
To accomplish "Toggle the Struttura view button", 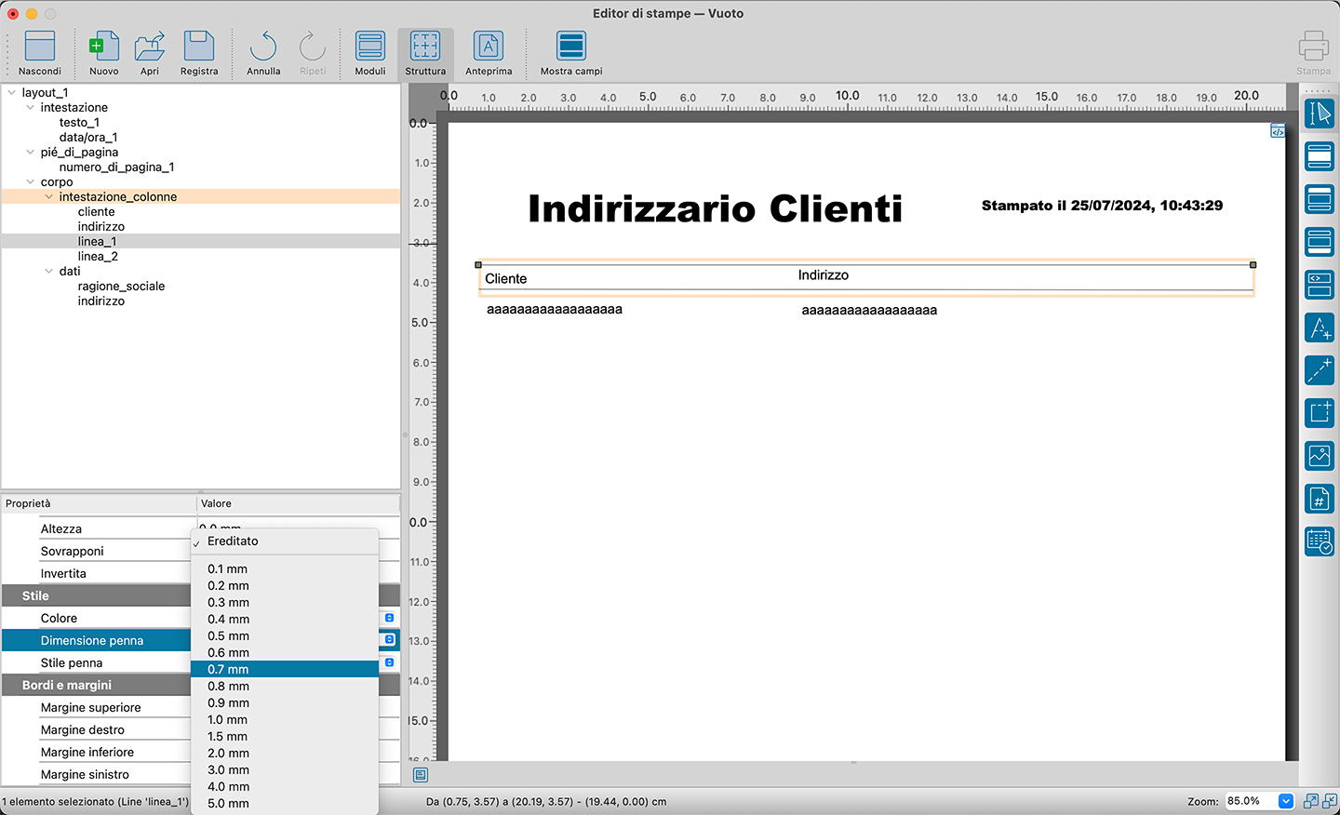I will coord(425,53).
